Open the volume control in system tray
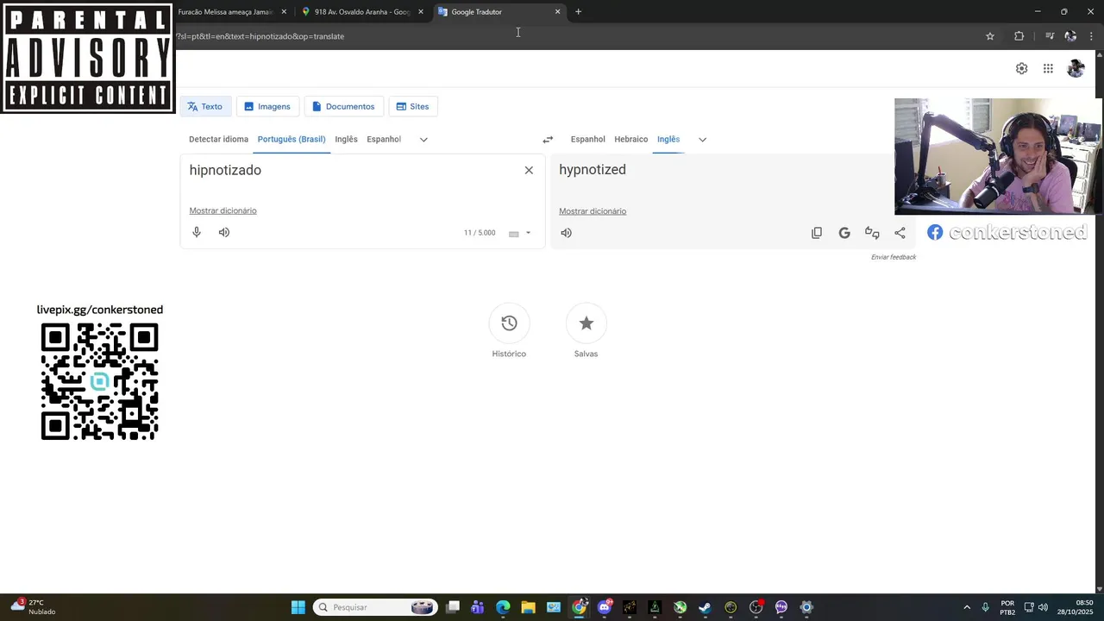Screen dimensions: 1104x621 tap(1043, 607)
